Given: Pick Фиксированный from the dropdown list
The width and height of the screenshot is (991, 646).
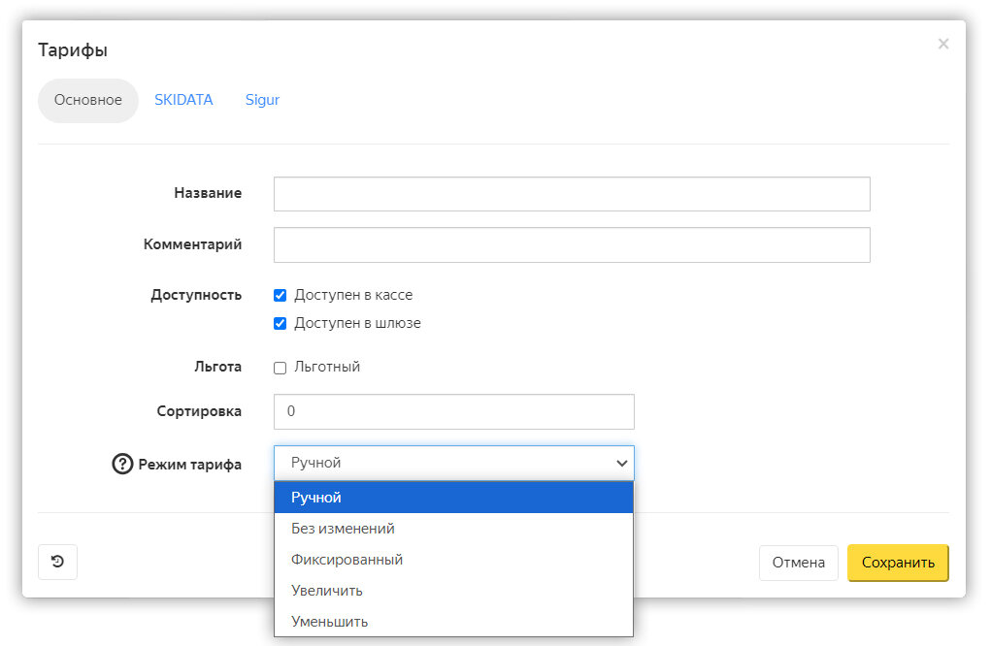Looking at the screenshot, I should coord(453,560).
